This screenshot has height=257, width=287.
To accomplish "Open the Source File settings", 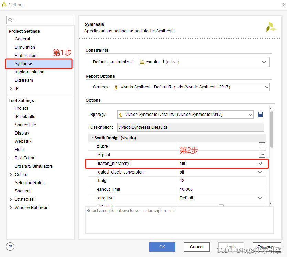I will [25, 125].
